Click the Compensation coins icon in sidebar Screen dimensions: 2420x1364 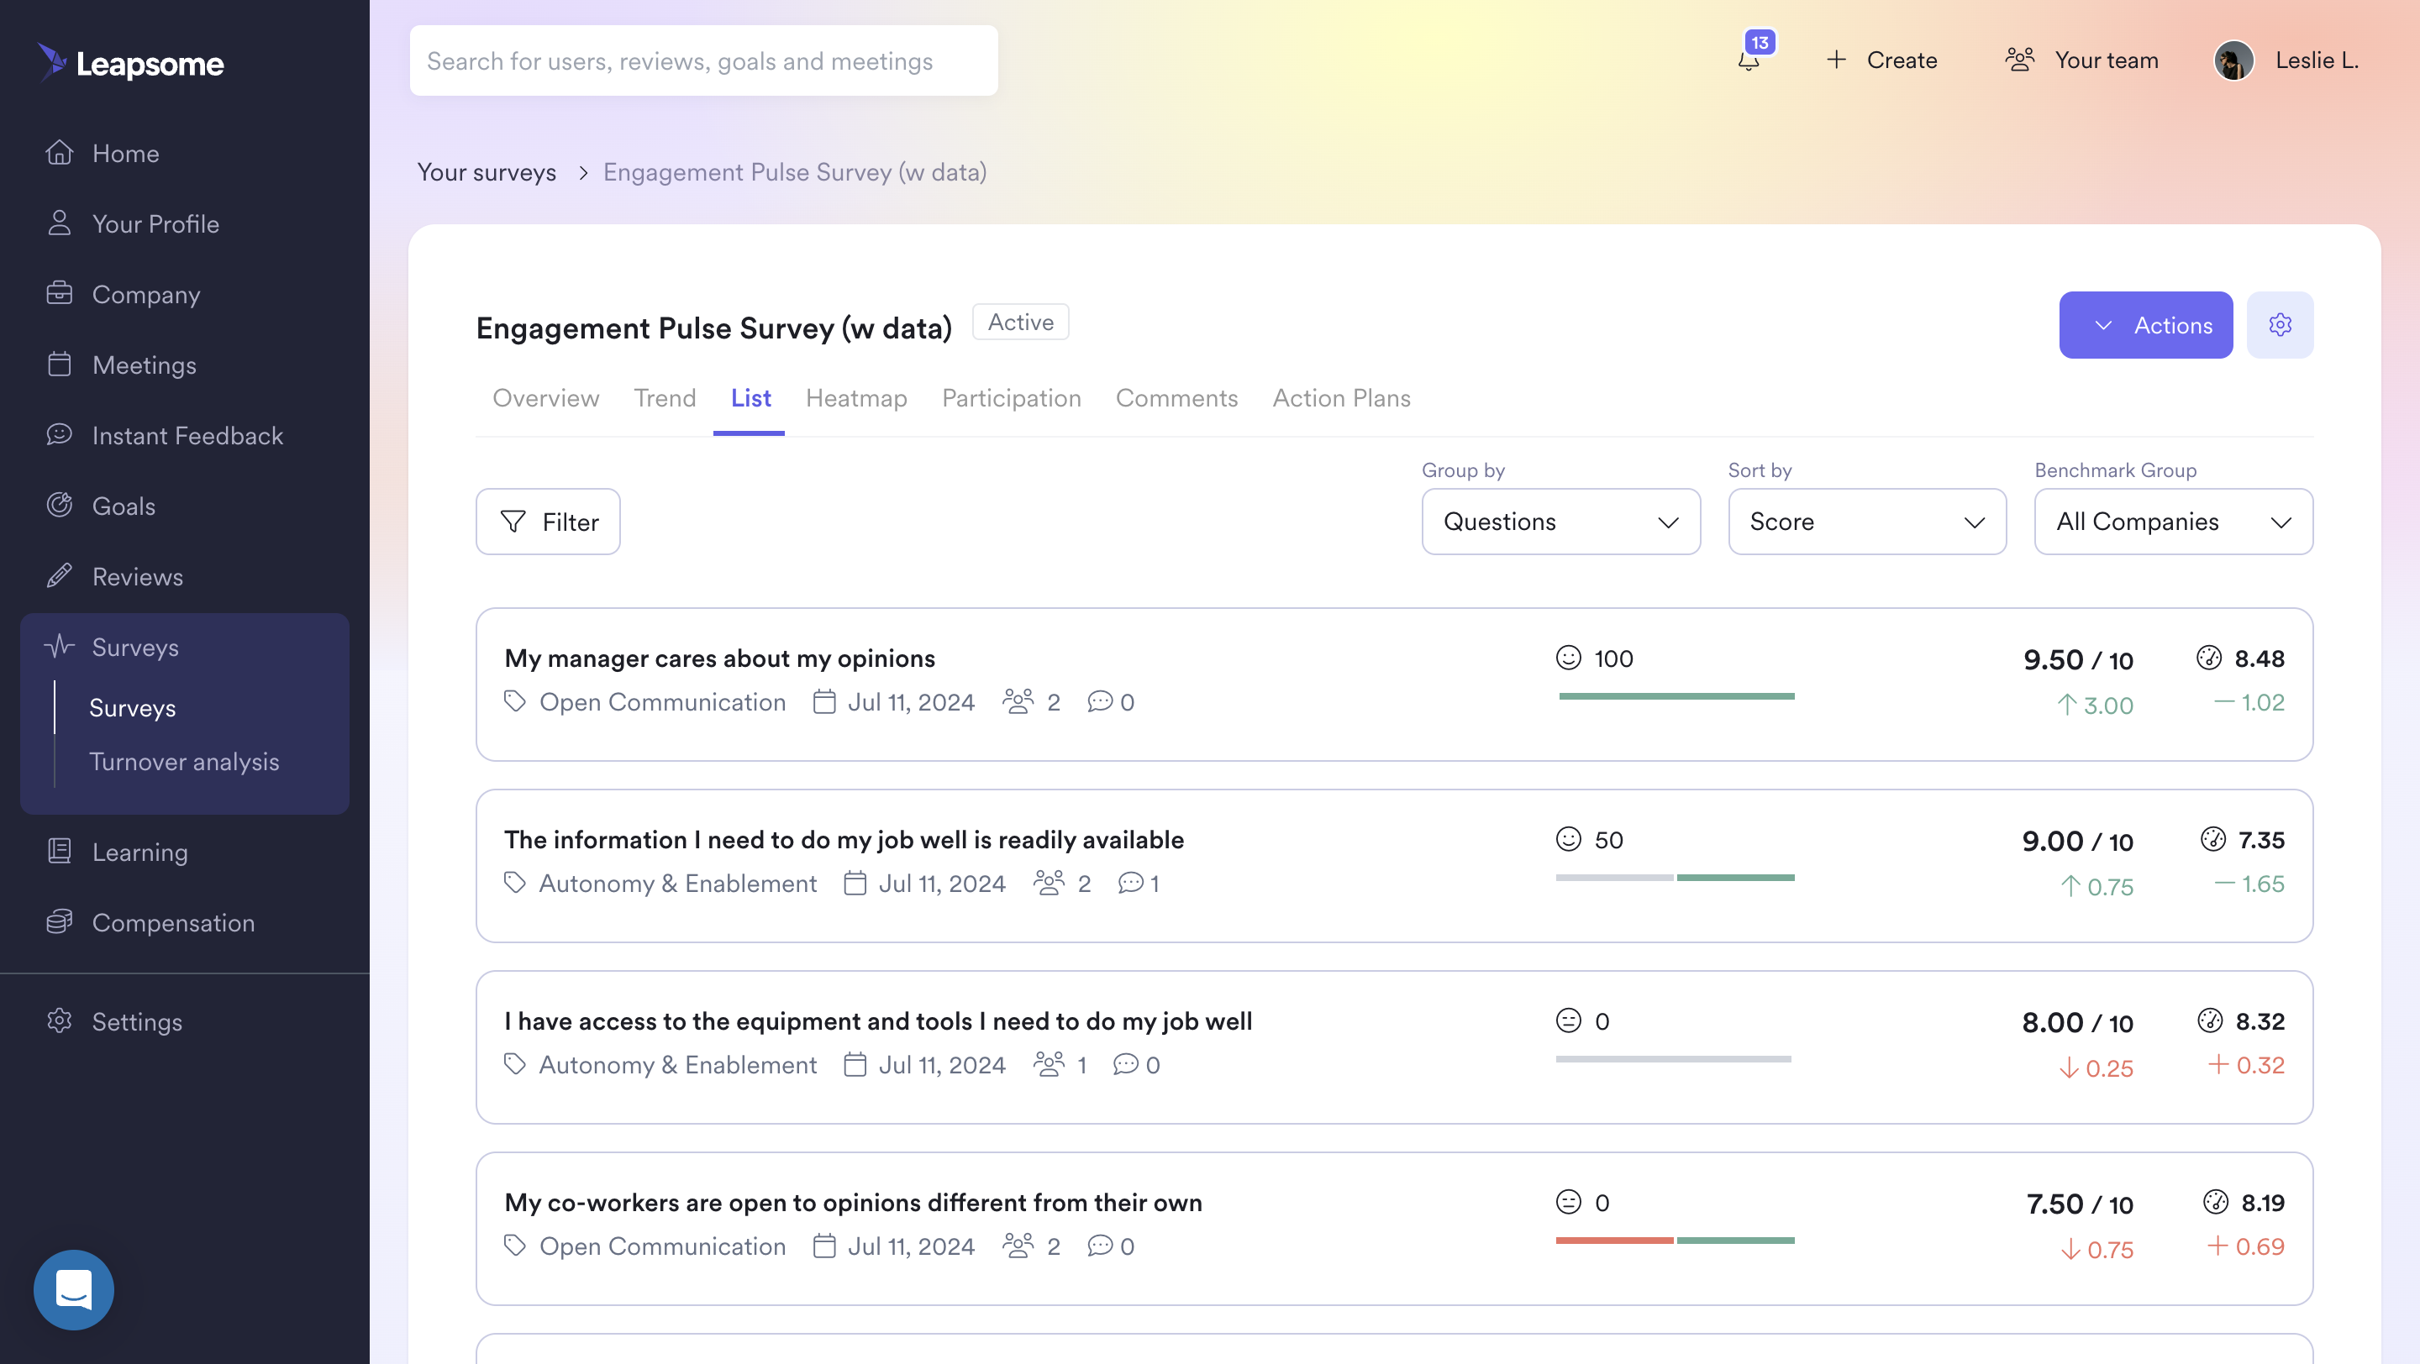click(x=59, y=922)
